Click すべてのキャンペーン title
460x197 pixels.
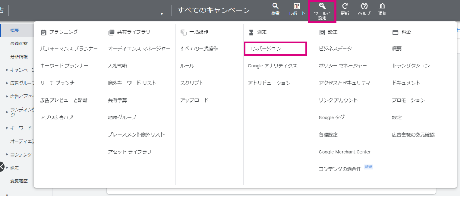tap(214, 10)
